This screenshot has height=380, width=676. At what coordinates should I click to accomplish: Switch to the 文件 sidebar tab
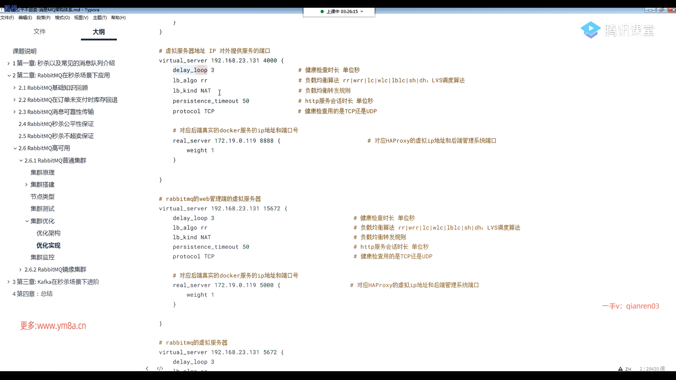click(x=39, y=32)
